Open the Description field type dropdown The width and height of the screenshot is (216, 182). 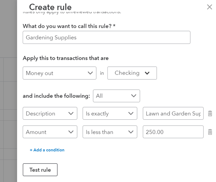click(50, 113)
